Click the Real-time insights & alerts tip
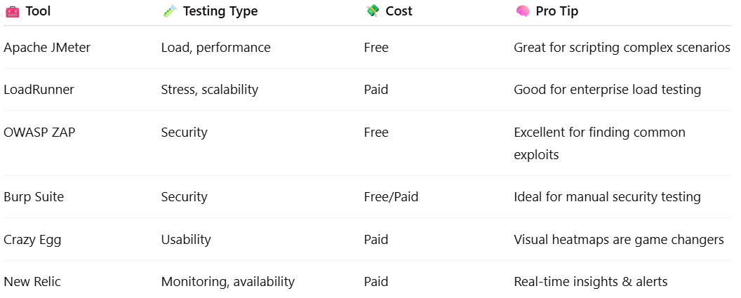Viewport: 741px width, 298px height. point(591,282)
